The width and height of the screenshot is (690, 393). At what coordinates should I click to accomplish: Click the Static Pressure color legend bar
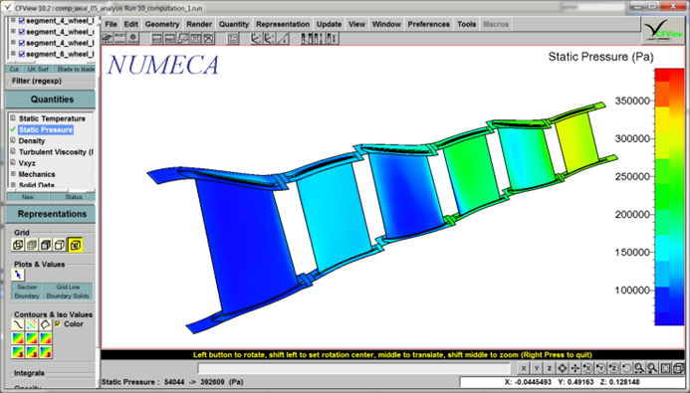(669, 197)
